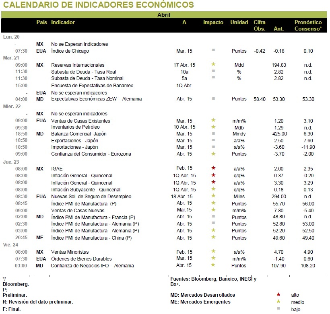Click the Mier. 22 date label
Viewport: 330px width, 314px height.
point(12,107)
